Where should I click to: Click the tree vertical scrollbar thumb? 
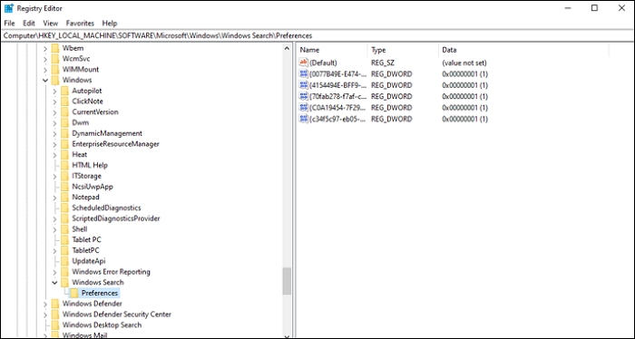tap(287, 281)
